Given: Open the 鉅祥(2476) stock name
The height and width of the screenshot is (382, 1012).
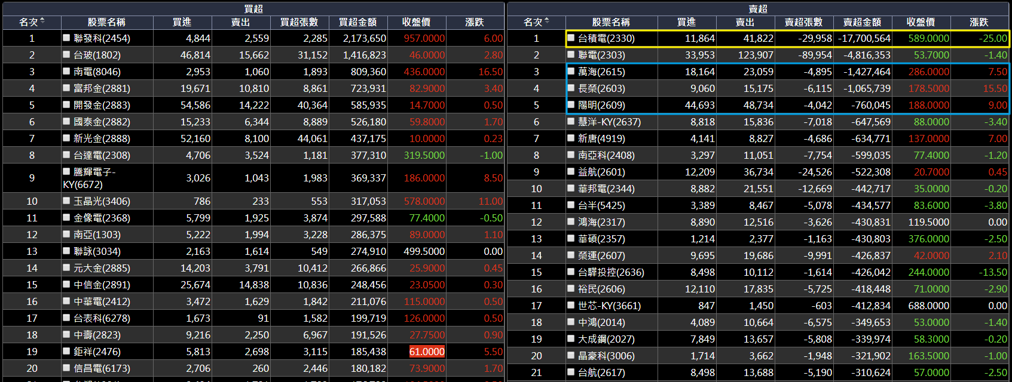Looking at the screenshot, I should (x=97, y=352).
